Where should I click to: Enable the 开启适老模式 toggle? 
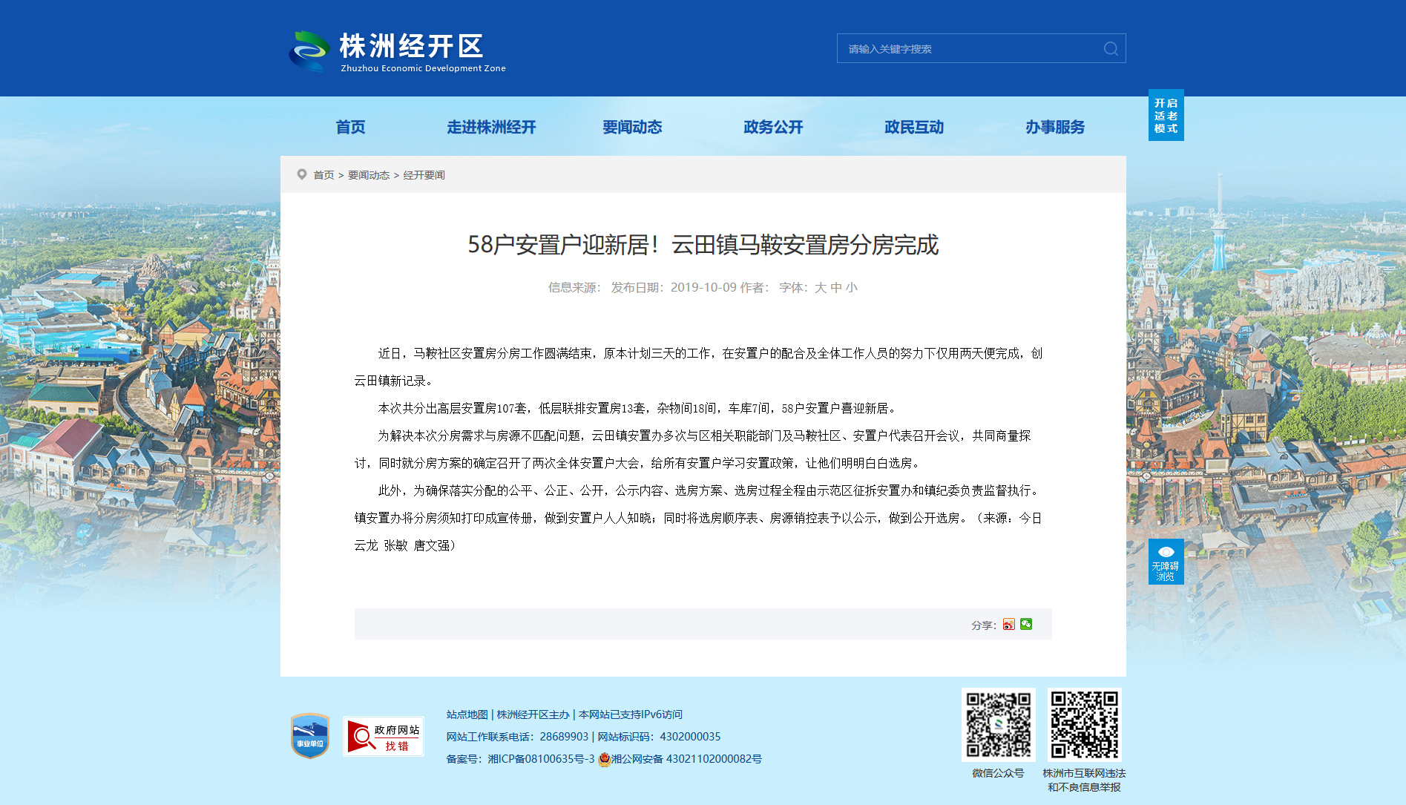click(1166, 115)
